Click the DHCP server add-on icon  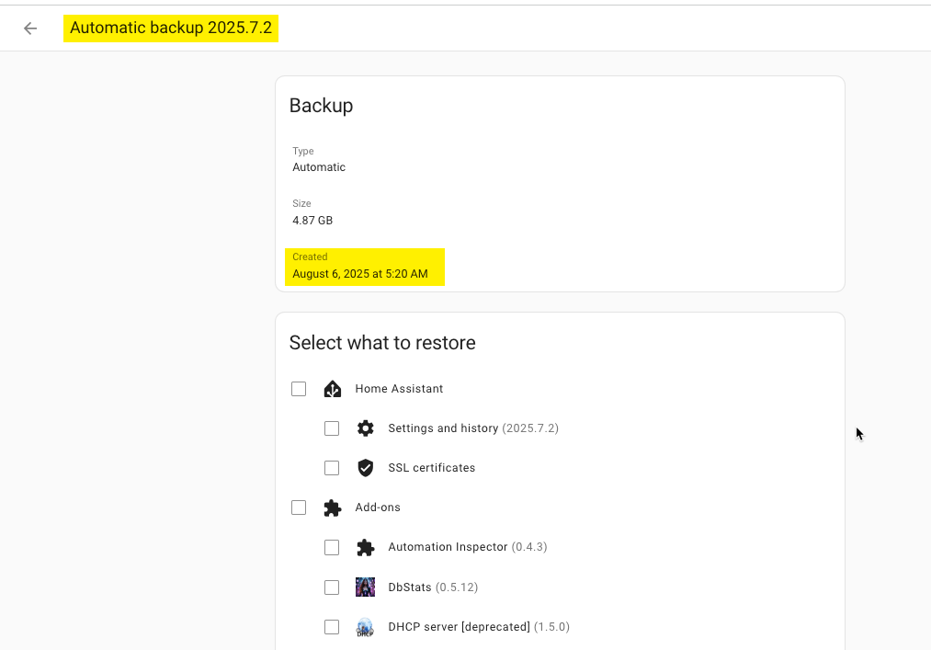point(365,626)
